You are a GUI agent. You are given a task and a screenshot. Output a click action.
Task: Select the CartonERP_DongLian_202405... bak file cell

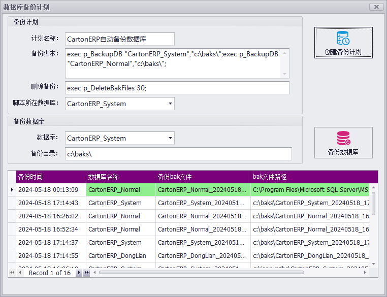click(203, 256)
